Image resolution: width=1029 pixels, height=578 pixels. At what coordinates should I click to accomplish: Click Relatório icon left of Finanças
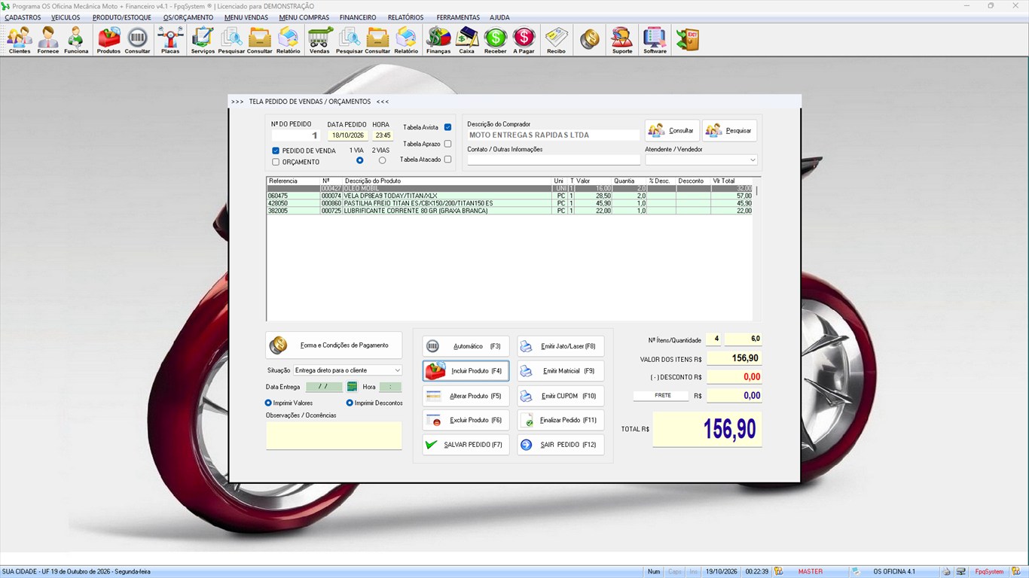pos(406,40)
